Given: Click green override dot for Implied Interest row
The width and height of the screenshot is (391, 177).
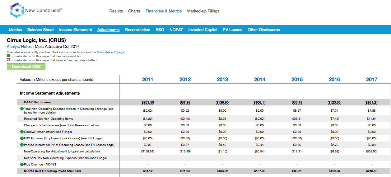Looking at the screenshot, I should coord(22,145).
